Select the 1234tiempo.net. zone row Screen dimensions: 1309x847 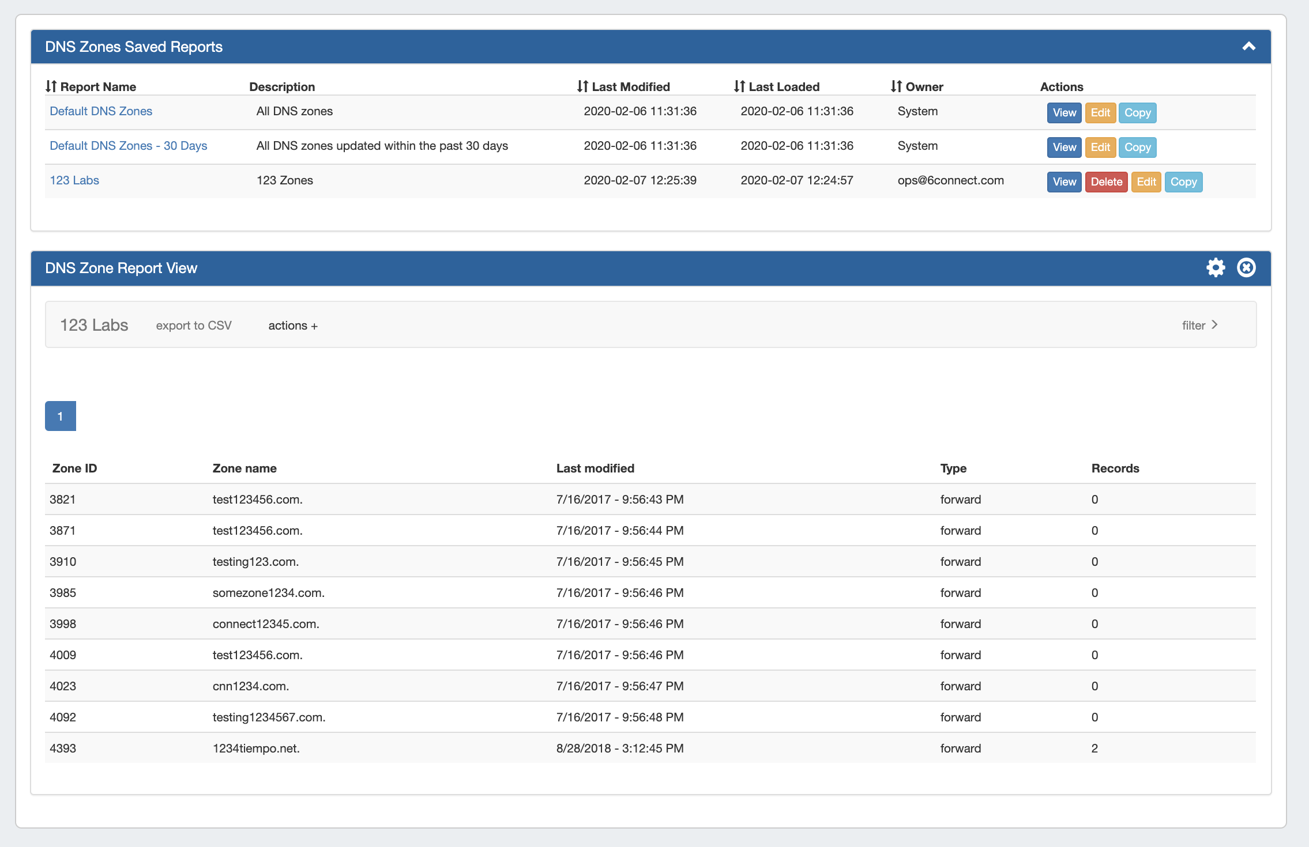click(256, 748)
